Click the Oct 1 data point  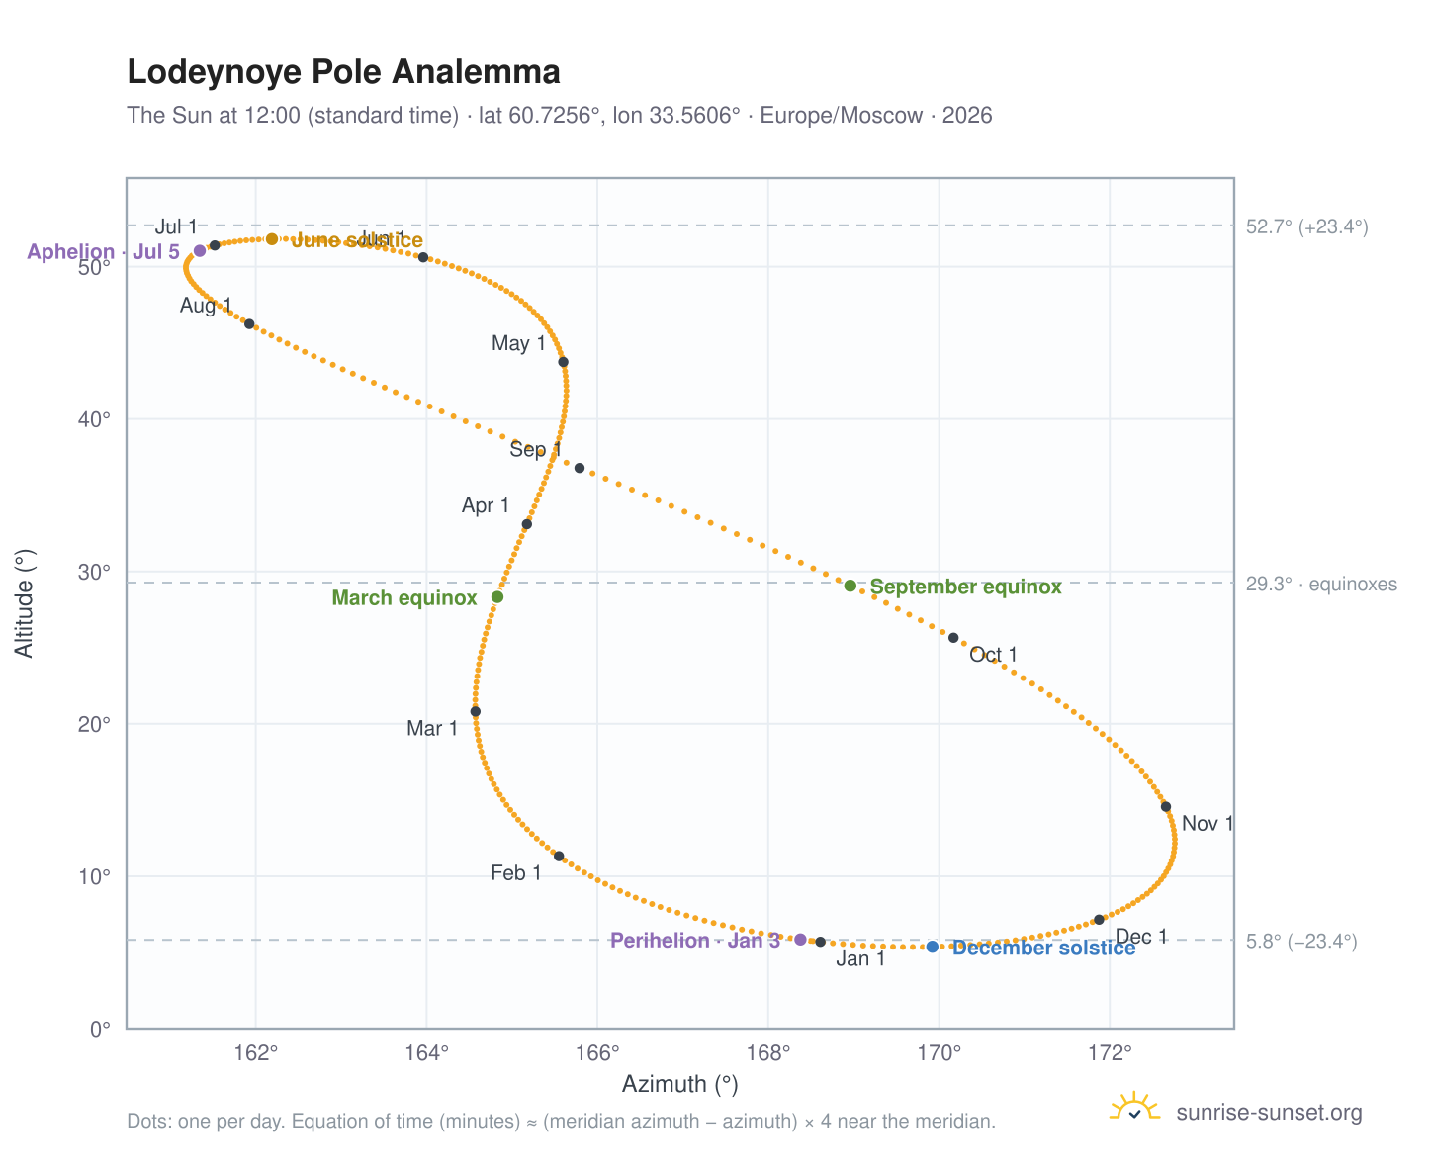[x=953, y=638]
